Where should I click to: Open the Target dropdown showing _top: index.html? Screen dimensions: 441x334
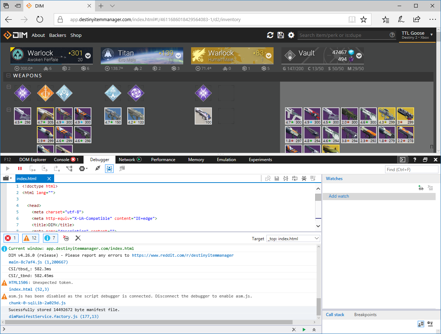293,238
